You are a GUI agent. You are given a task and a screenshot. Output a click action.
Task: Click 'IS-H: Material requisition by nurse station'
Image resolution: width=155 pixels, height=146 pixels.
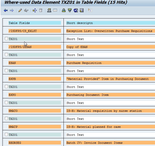coord(104,111)
